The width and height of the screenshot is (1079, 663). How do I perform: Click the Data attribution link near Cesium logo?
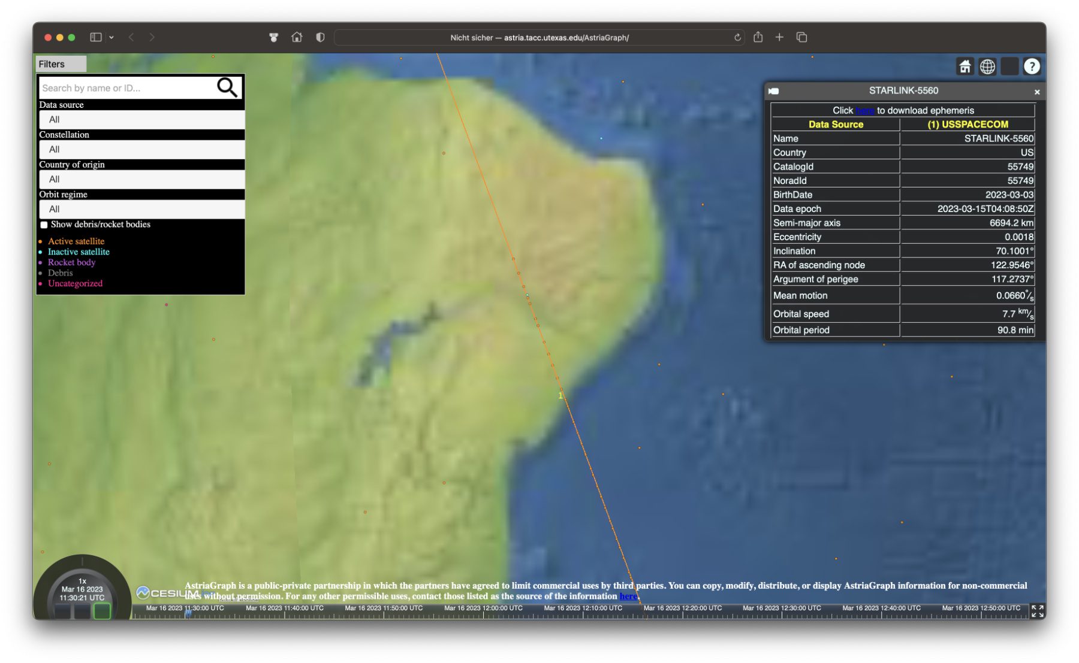[238, 600]
